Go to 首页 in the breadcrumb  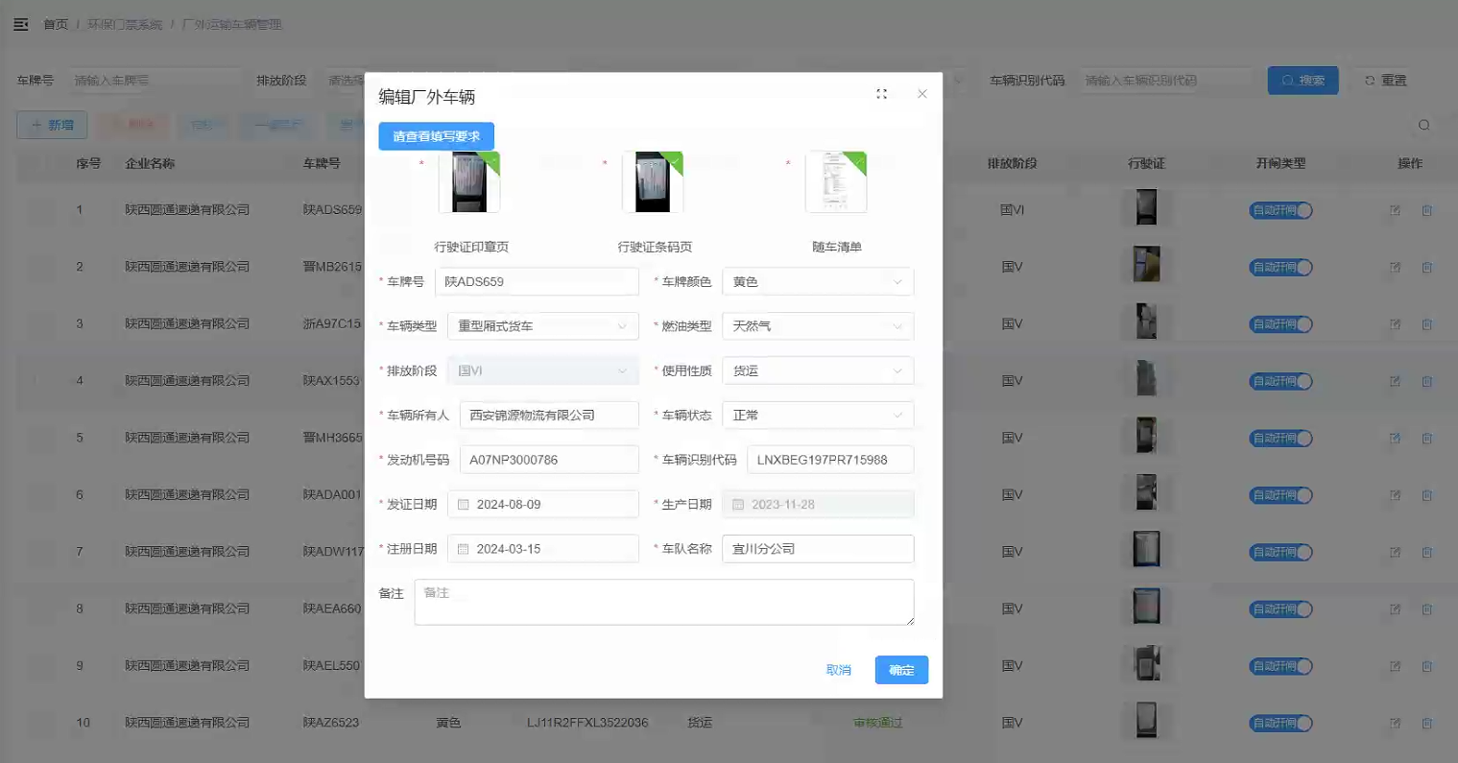pos(56,24)
